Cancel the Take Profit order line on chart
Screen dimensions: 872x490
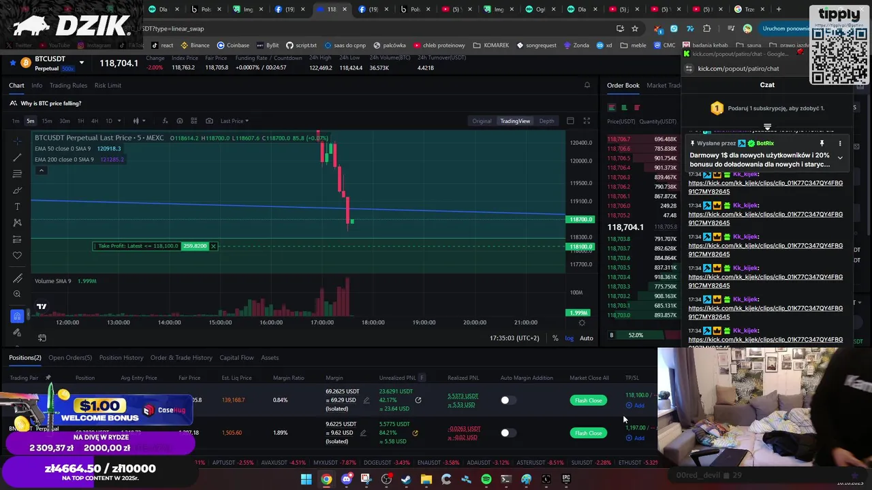point(213,246)
